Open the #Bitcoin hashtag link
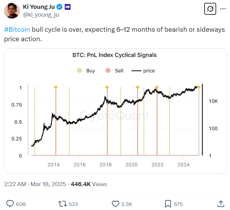This screenshot has height=210, width=230. [x=17, y=30]
